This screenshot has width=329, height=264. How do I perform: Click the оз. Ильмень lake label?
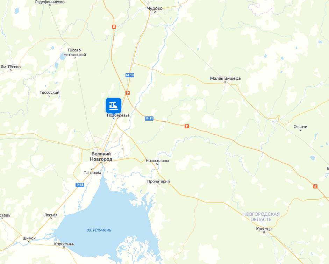(99, 230)
